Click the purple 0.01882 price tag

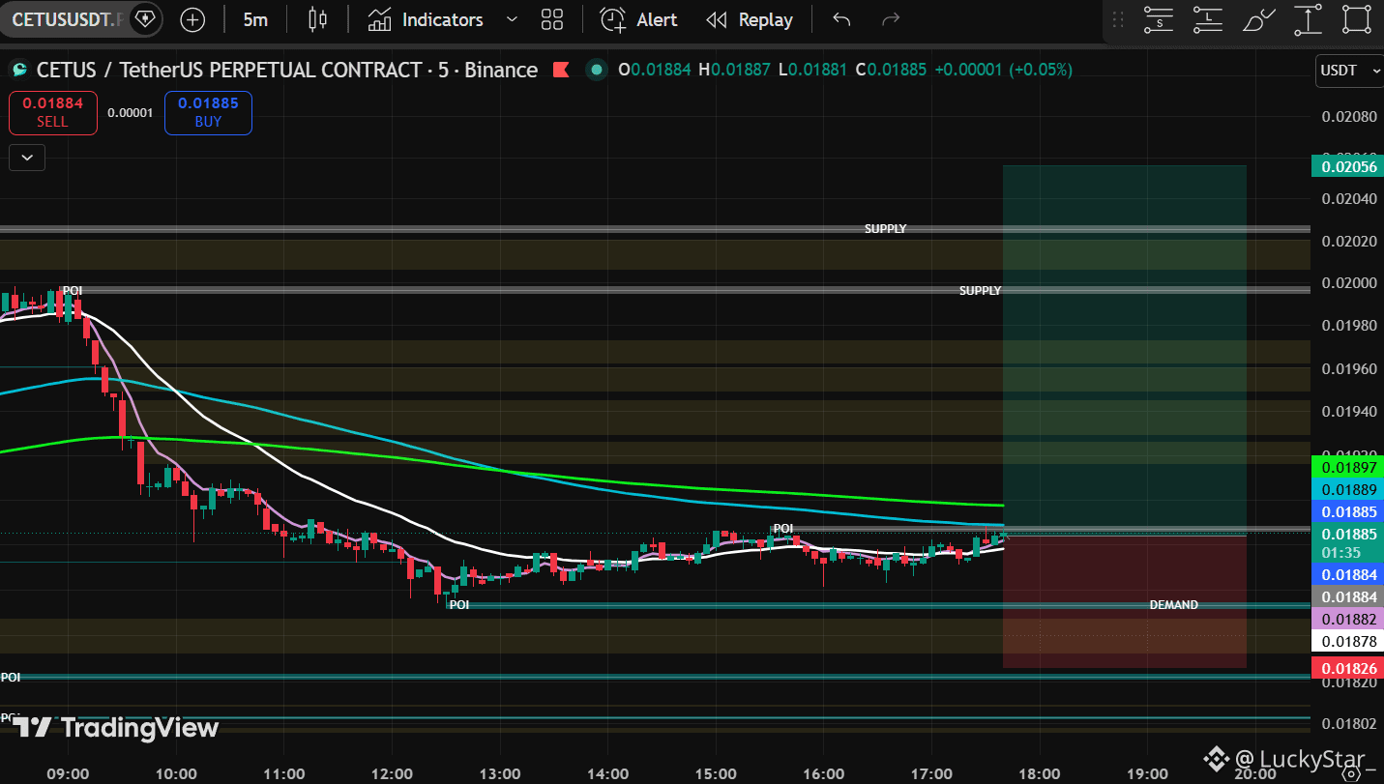[1347, 619]
